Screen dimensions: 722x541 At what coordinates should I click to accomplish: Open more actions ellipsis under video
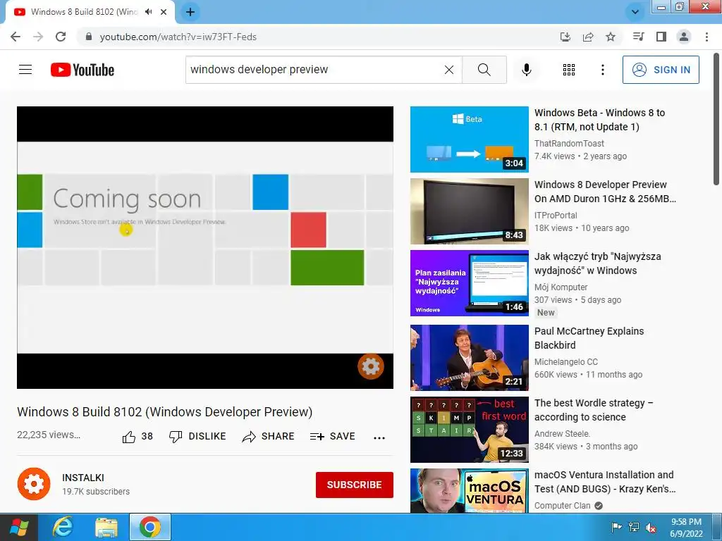(379, 438)
